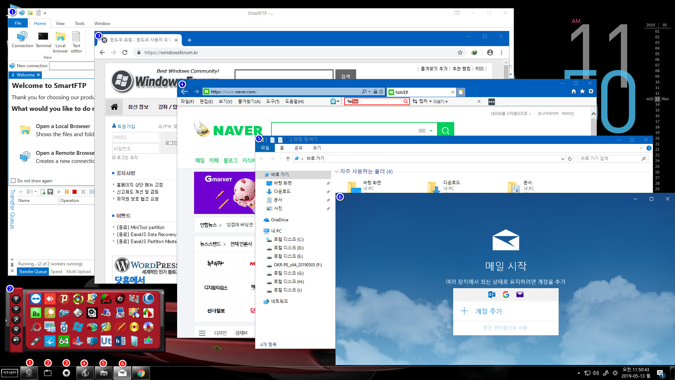Click launcher sidebar plus add button
Viewport: 675px width, 380px height.
tap(16, 309)
